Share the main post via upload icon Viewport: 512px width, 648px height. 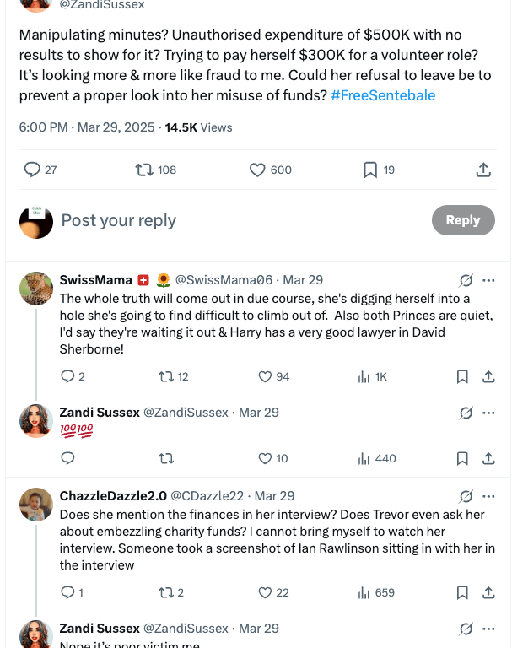[483, 170]
